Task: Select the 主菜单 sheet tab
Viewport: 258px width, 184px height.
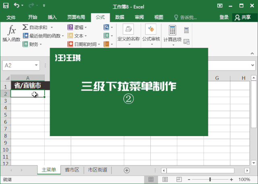Action: point(49,170)
